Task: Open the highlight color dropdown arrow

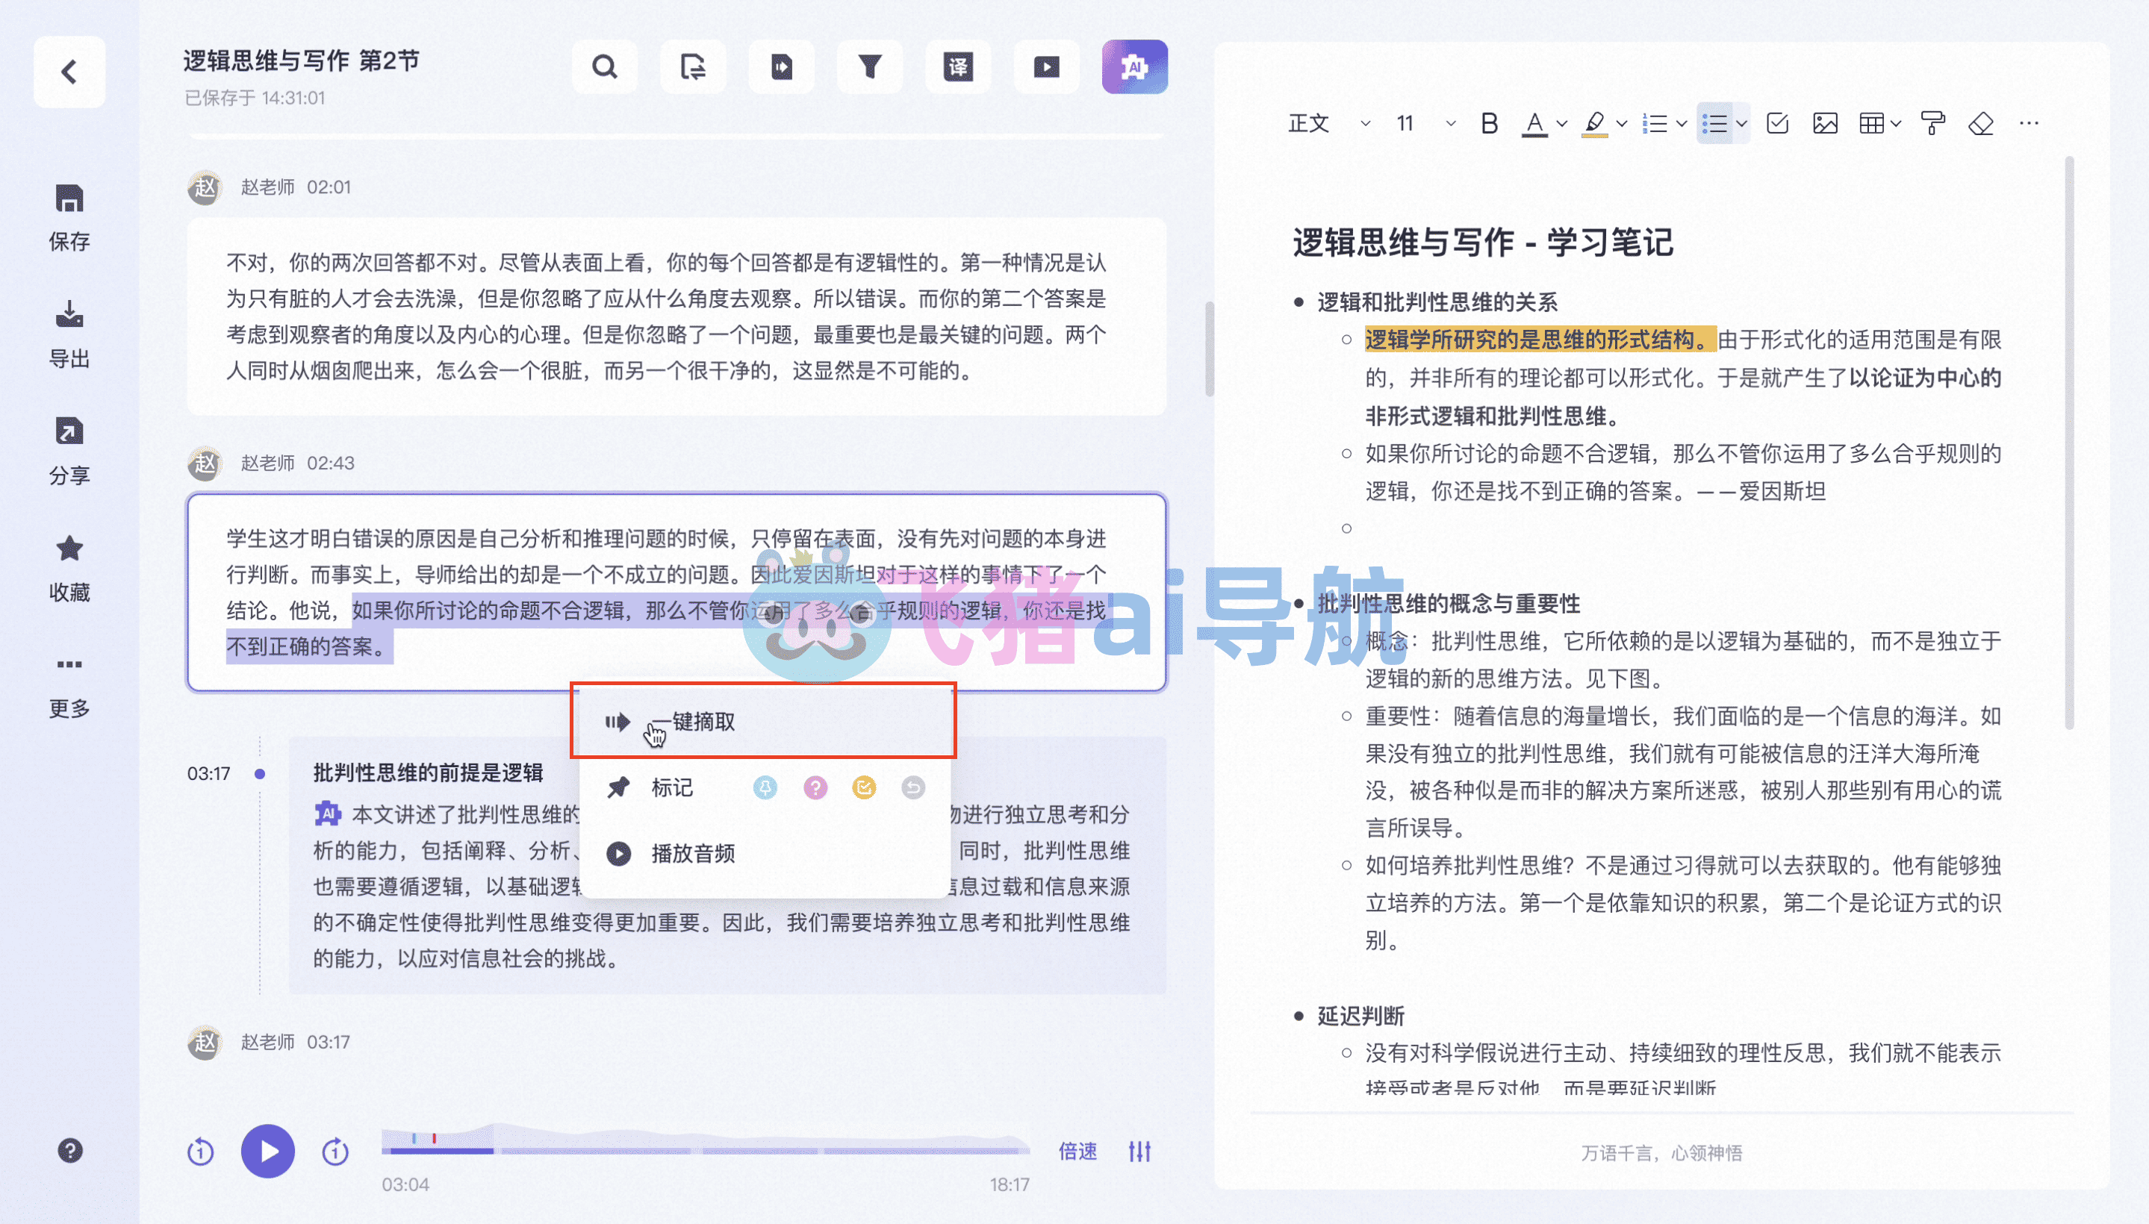Action: 1622,124
